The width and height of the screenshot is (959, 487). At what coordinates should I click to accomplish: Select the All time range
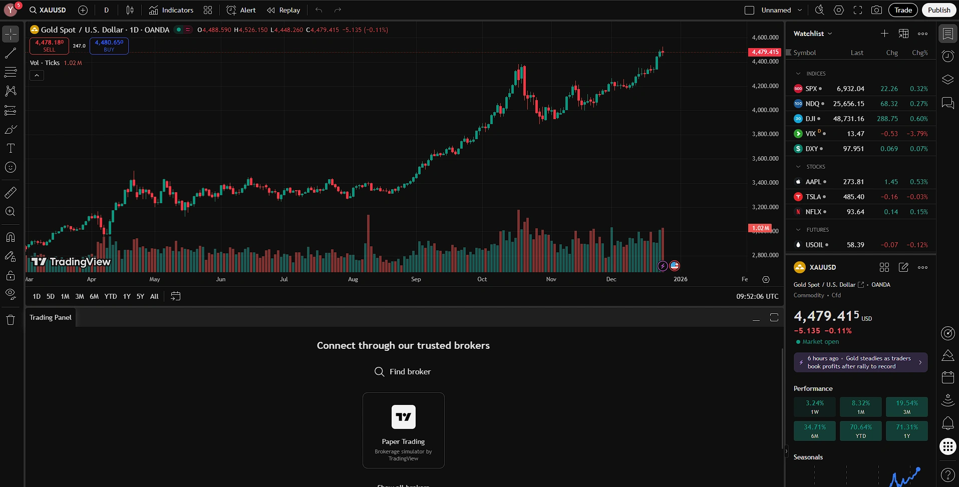pos(154,296)
